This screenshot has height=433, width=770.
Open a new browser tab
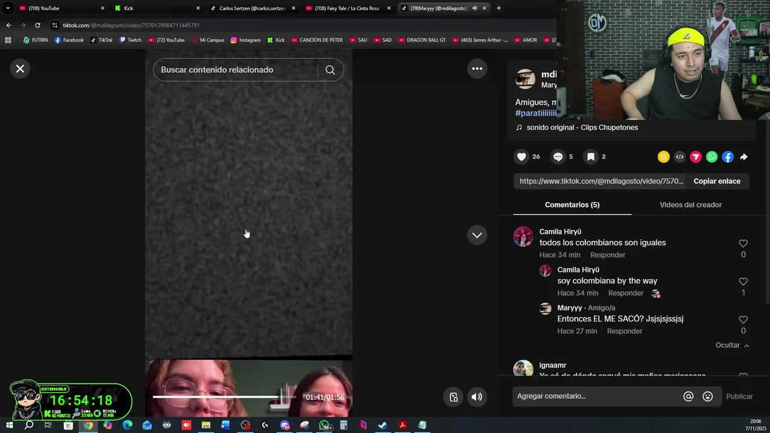click(499, 8)
